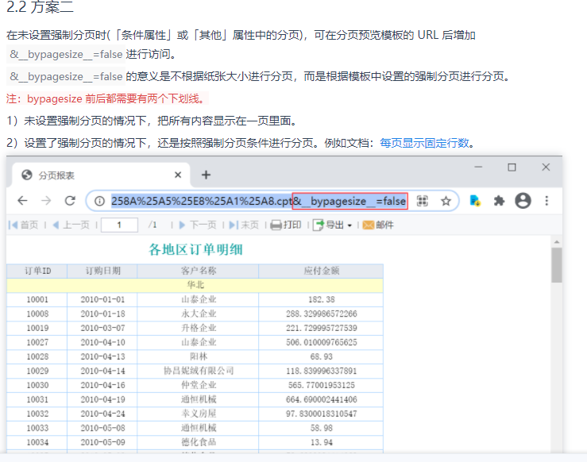Go forward in the browser
587x462 pixels.
(46, 201)
